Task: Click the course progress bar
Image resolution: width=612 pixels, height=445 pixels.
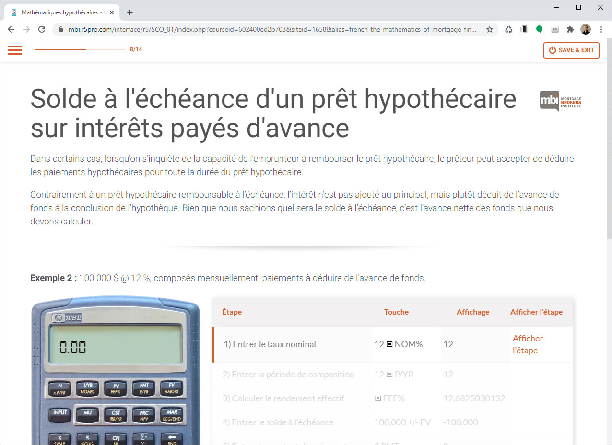Action: point(80,49)
